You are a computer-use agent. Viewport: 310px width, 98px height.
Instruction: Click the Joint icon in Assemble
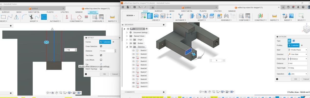[226, 16]
